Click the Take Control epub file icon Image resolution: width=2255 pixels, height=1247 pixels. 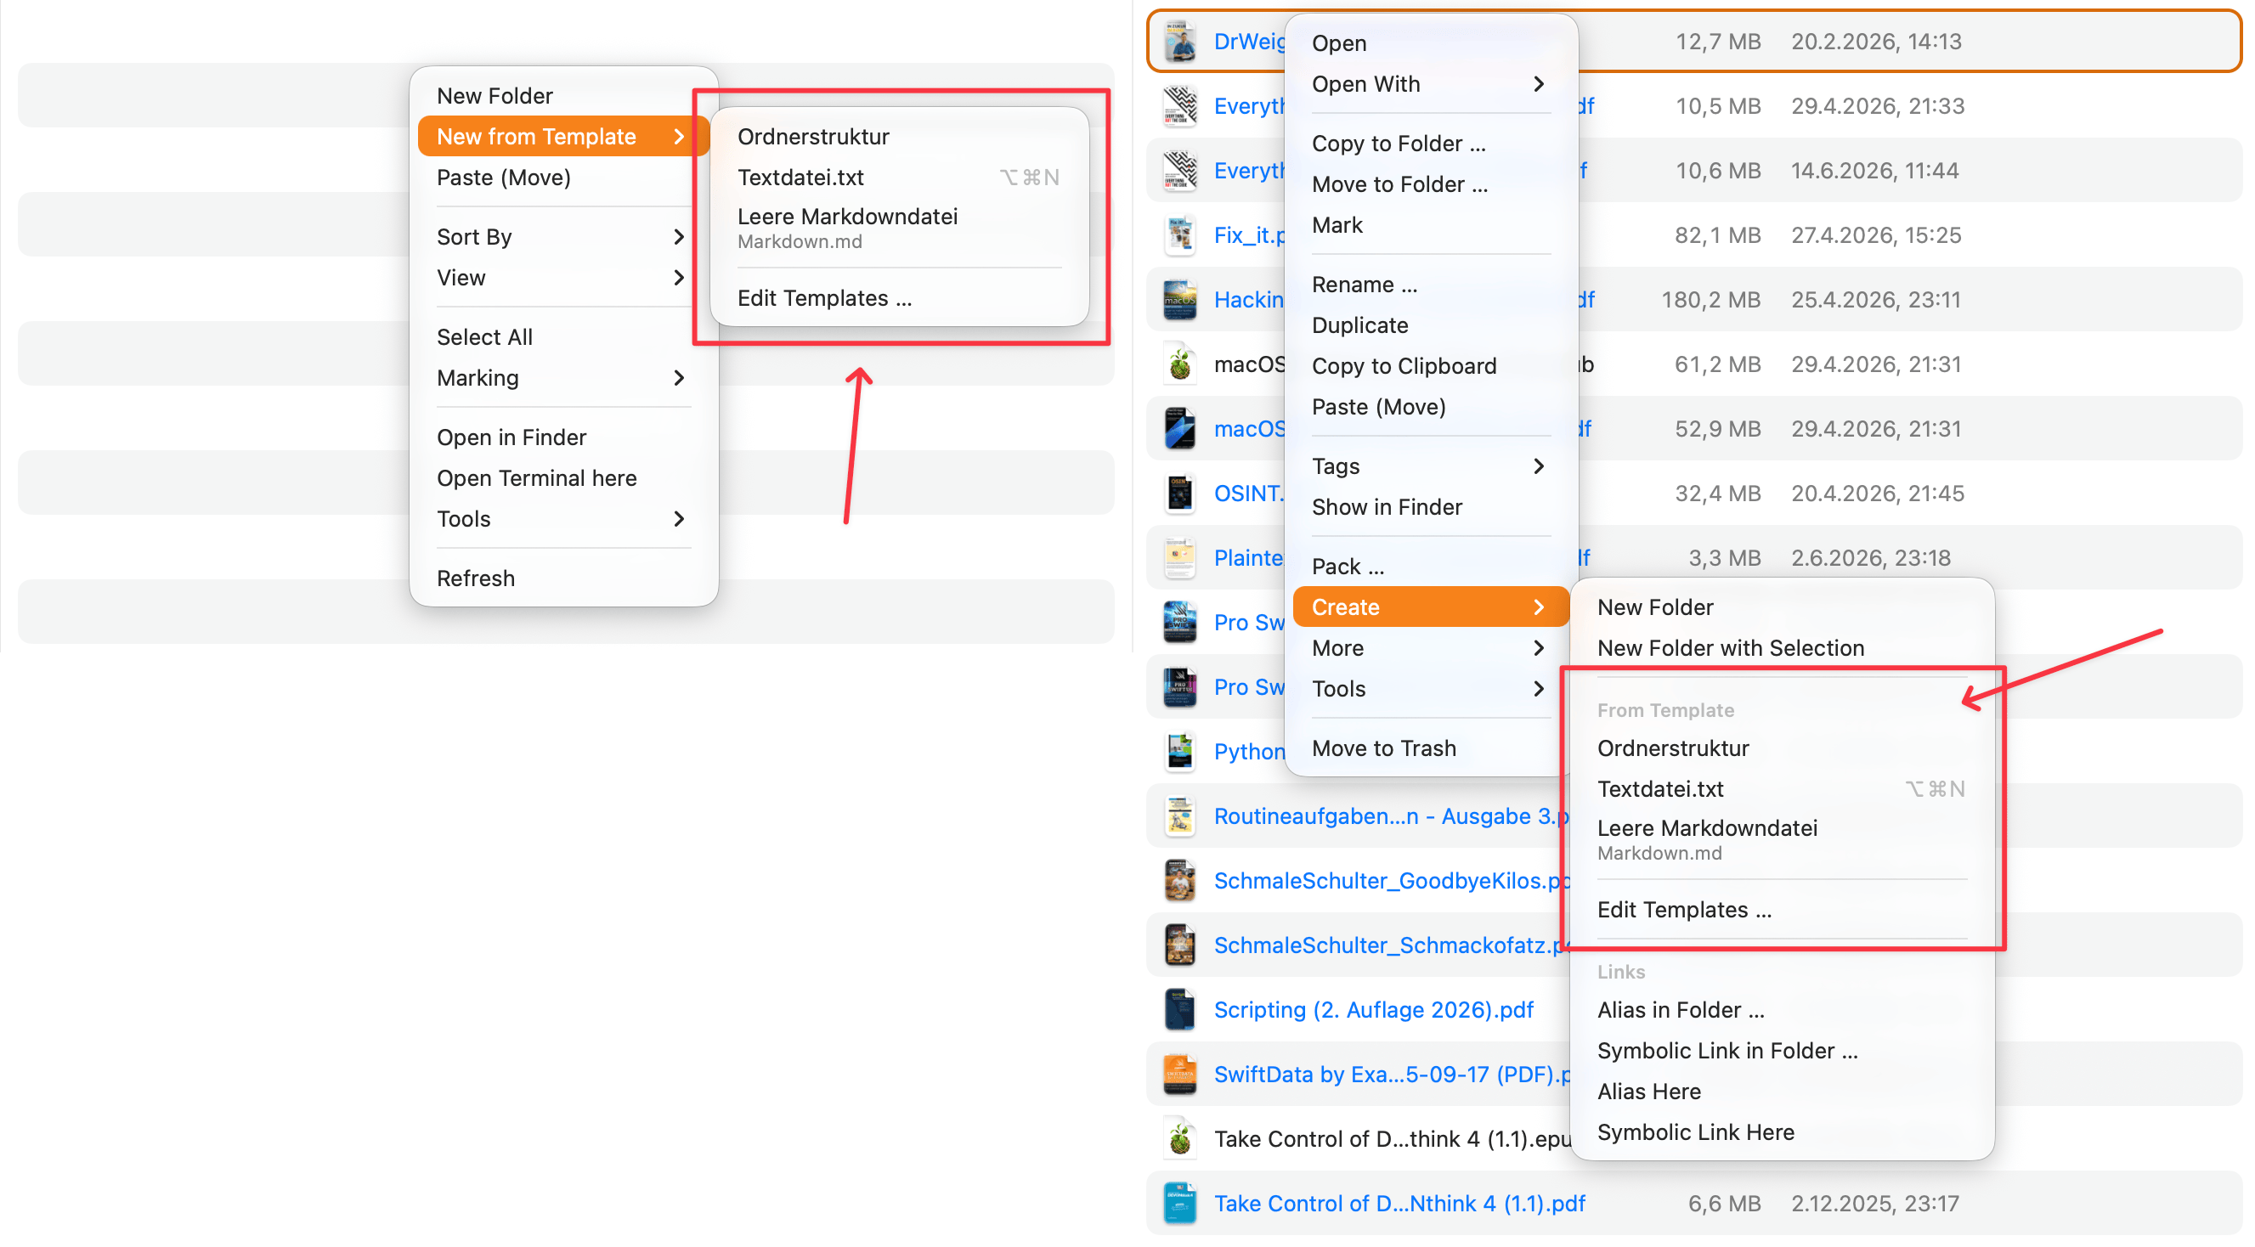[1180, 1138]
